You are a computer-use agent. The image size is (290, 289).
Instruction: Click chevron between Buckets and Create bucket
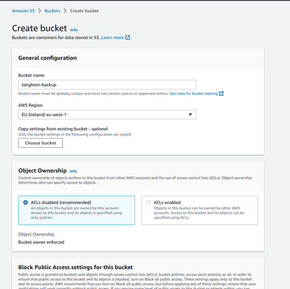point(65,11)
